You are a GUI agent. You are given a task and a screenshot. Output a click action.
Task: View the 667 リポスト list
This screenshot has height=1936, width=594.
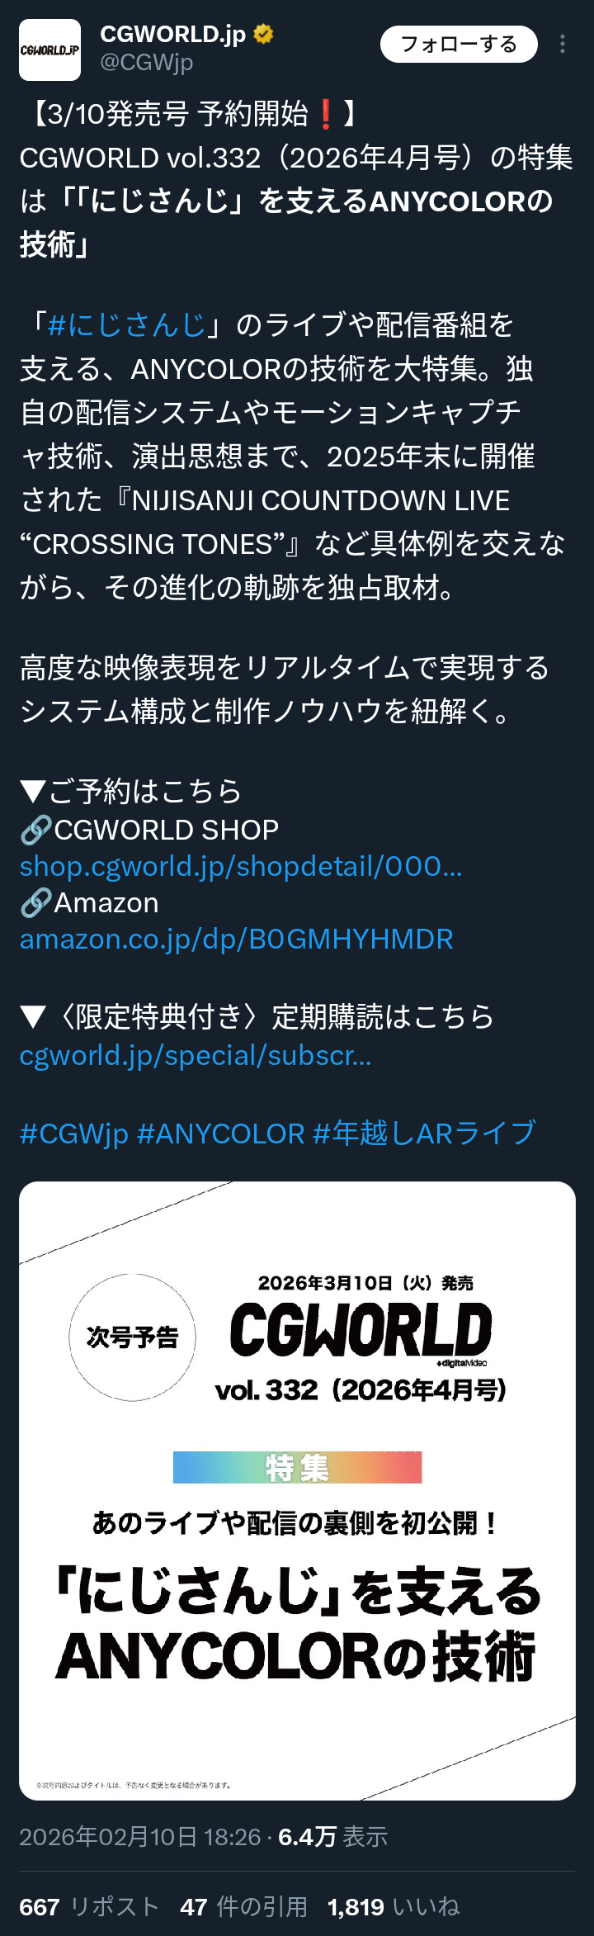89,1906
